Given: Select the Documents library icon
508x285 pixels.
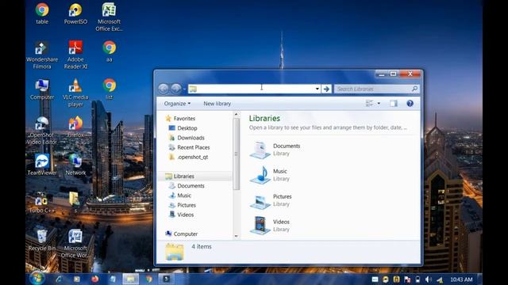Looking at the screenshot, I should 260,150.
